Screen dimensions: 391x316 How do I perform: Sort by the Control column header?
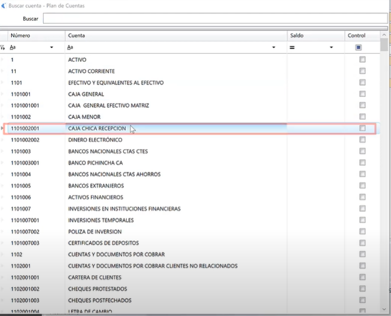click(362, 36)
